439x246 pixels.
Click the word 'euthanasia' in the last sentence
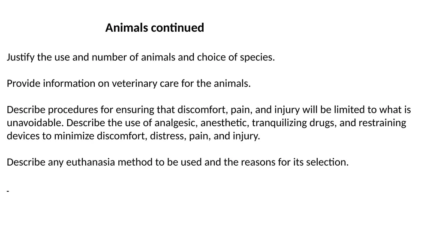(x=90, y=162)
